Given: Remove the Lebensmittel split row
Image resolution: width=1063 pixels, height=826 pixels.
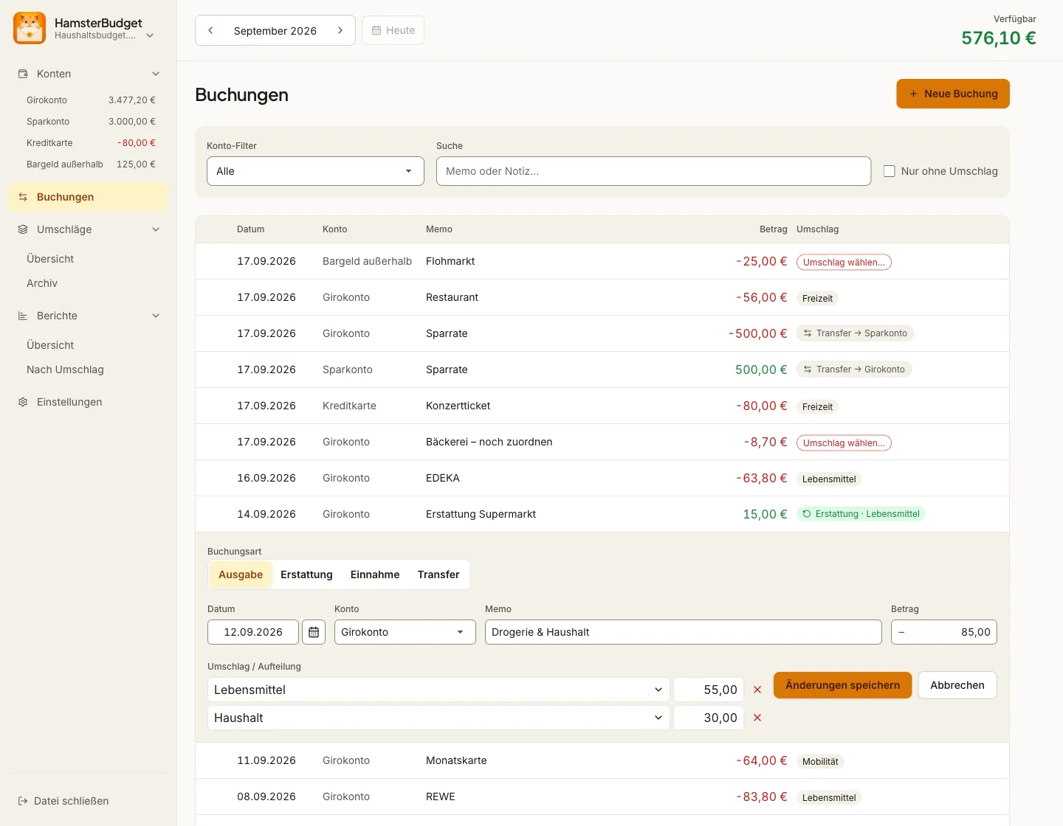Looking at the screenshot, I should (757, 690).
